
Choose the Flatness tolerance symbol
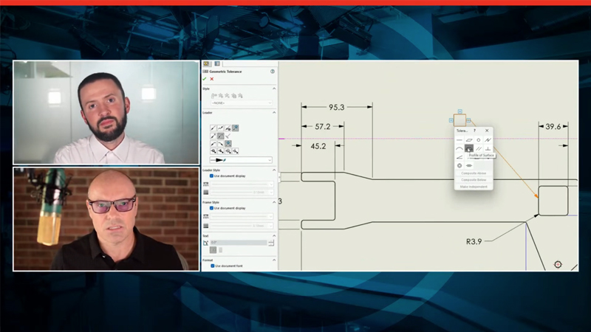tap(469, 140)
